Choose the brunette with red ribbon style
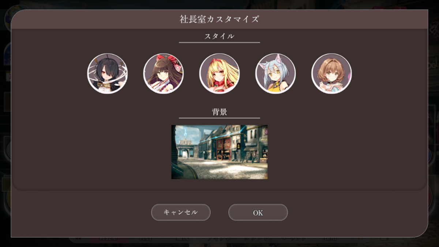 (x=164, y=74)
